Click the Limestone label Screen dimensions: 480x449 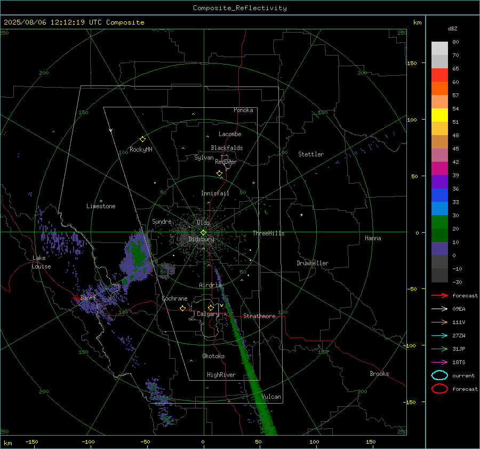click(x=101, y=206)
